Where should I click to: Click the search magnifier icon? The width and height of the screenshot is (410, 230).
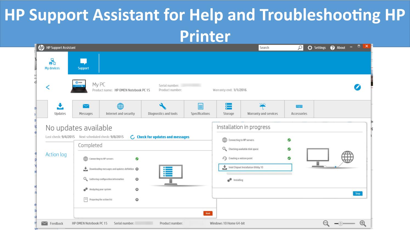click(x=300, y=48)
